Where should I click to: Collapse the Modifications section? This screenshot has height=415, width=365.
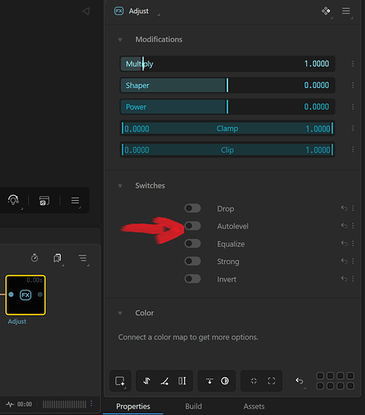point(120,40)
